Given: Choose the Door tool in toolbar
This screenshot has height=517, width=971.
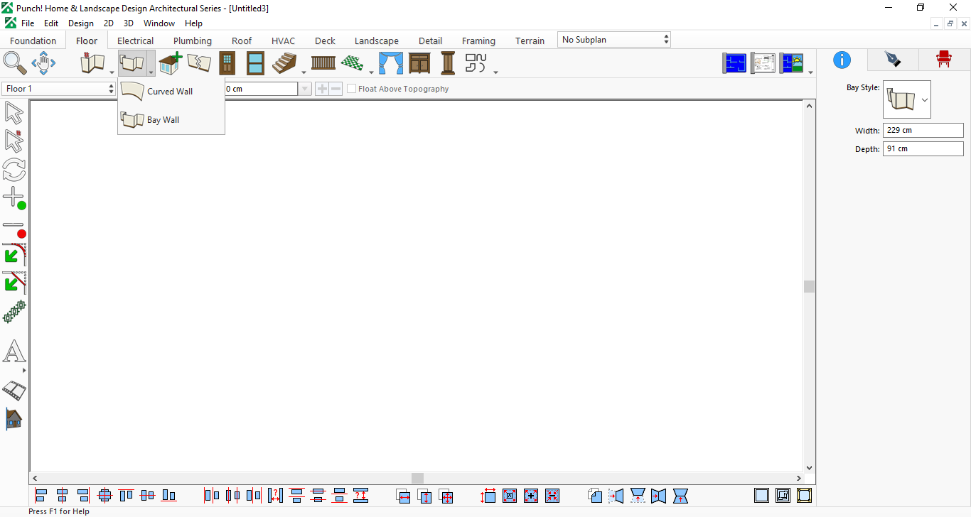Looking at the screenshot, I should (227, 63).
